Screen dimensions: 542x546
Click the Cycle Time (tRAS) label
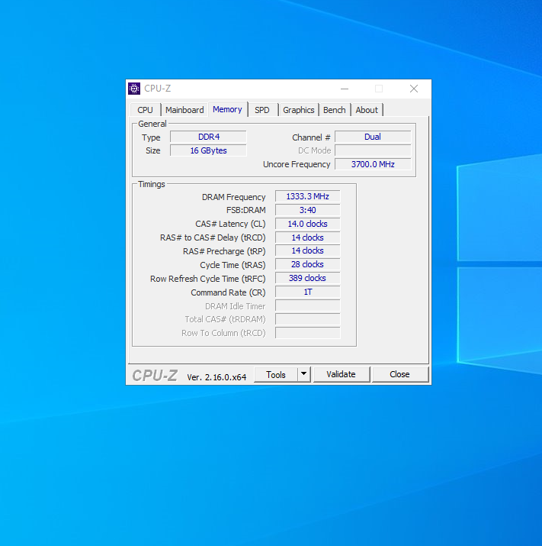click(x=233, y=265)
